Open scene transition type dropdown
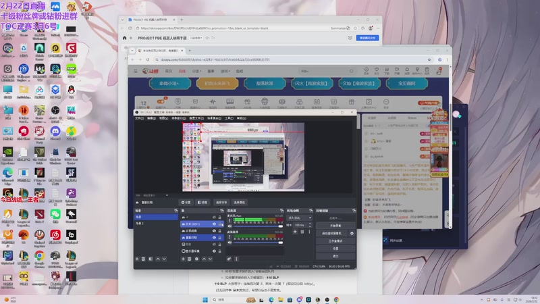This screenshot has height=304, width=540. [299, 218]
